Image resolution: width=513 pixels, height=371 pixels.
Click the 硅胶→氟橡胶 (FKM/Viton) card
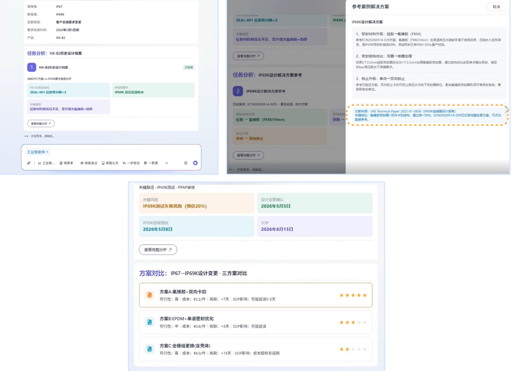(281, 117)
